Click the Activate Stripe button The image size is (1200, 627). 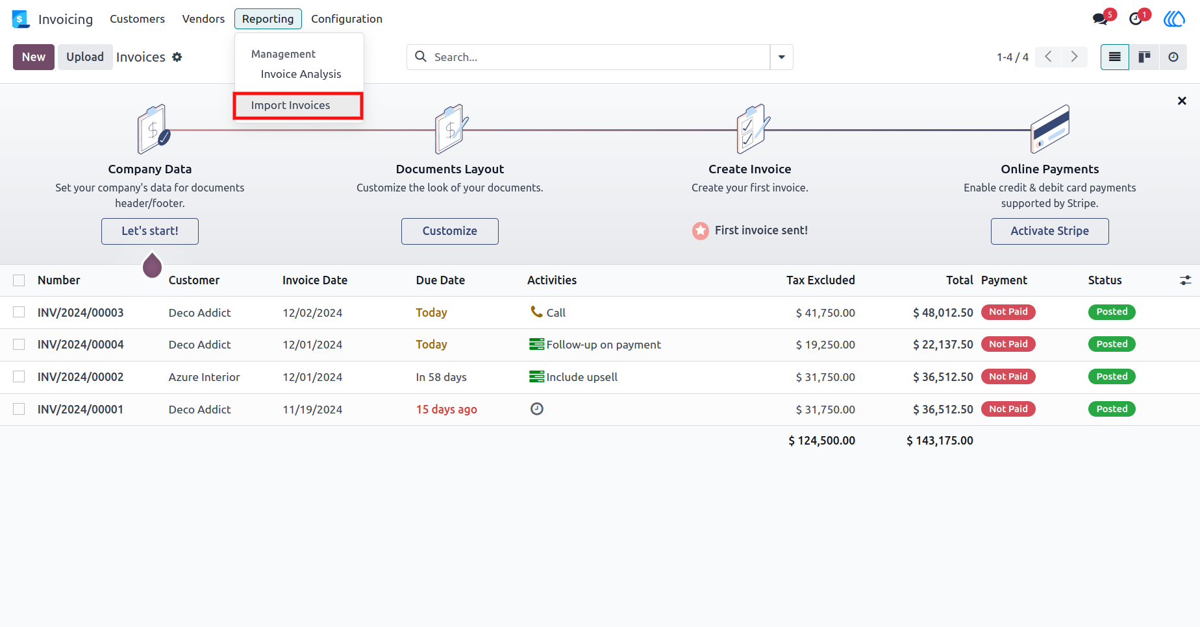click(x=1050, y=231)
